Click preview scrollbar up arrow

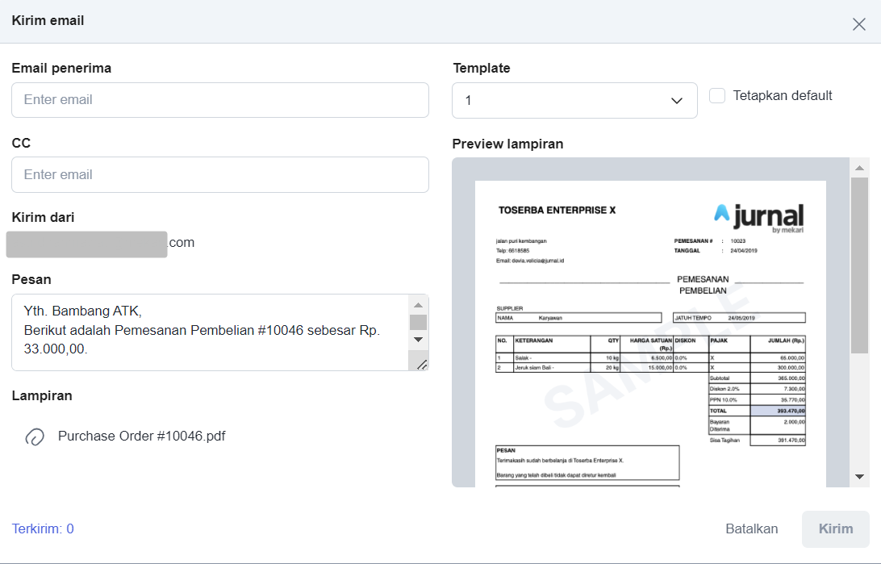[x=859, y=168]
